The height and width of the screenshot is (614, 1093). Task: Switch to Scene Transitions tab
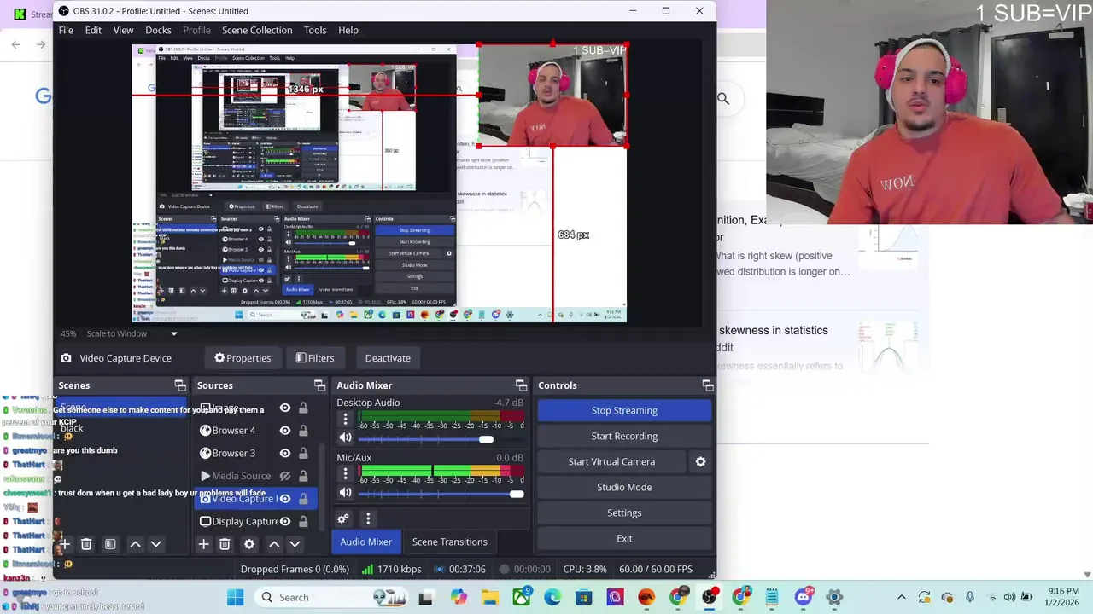pos(450,542)
